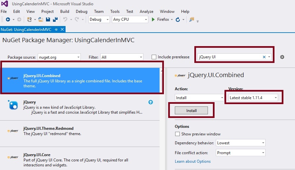Open the Debug configuration dropdown
The width and height of the screenshot is (295, 170).
tap(99, 19)
